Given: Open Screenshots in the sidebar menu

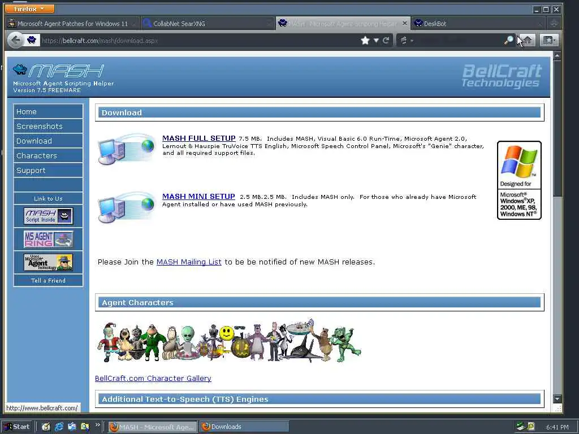Looking at the screenshot, I should (48, 126).
